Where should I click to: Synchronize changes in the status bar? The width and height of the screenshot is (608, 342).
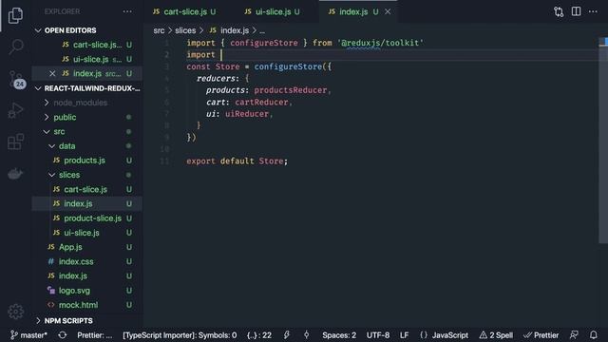63,335
